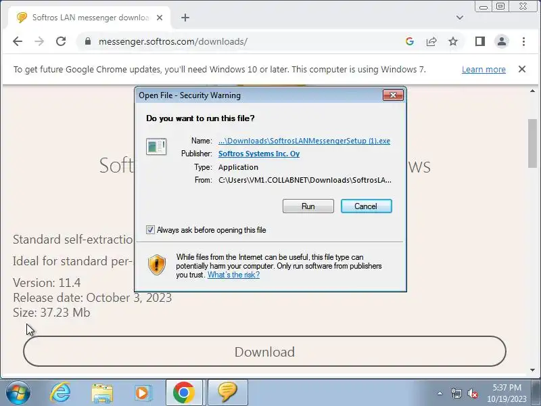Screen dimensions: 541x406
Task: Click the SoftrosLANMessengerSetup (1).exe file name link
Action: coord(304,141)
